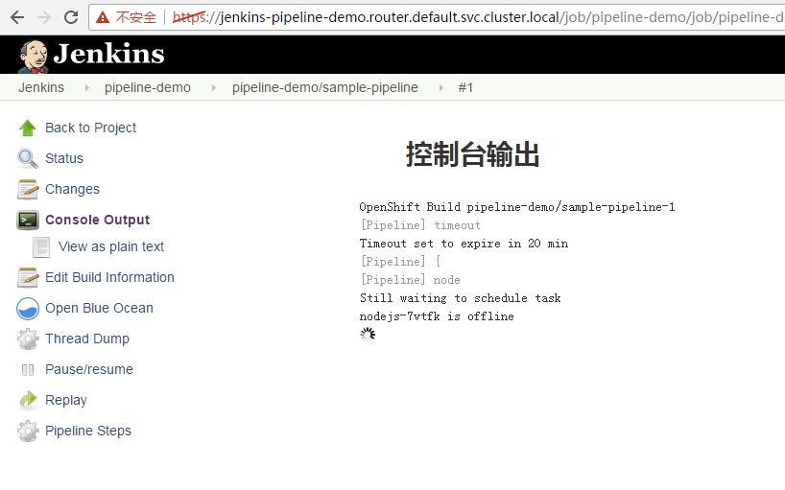The width and height of the screenshot is (785, 490).
Task: Open the Pipeline Steps link
Action: pyautogui.click(x=88, y=431)
